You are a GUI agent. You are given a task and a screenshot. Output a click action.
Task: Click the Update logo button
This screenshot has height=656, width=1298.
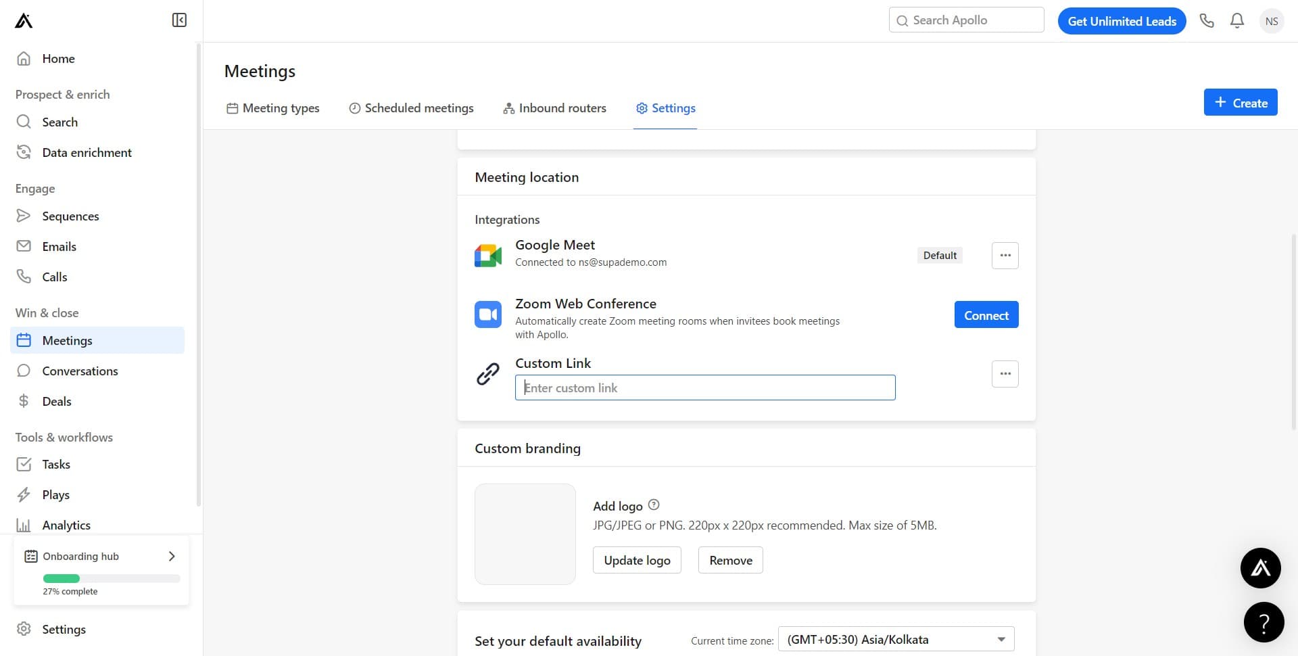point(637,561)
